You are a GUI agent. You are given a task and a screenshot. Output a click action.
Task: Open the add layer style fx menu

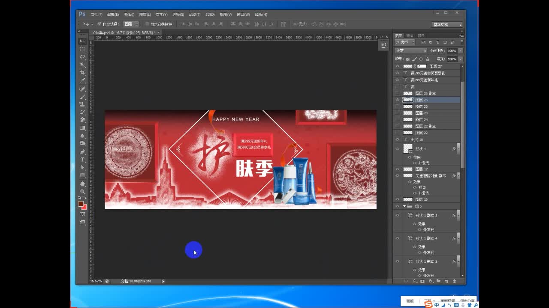[414, 281]
